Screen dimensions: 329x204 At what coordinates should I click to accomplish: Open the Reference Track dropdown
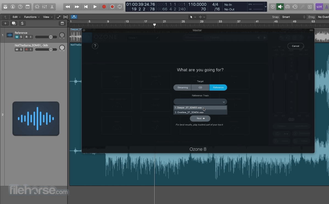[200, 102]
